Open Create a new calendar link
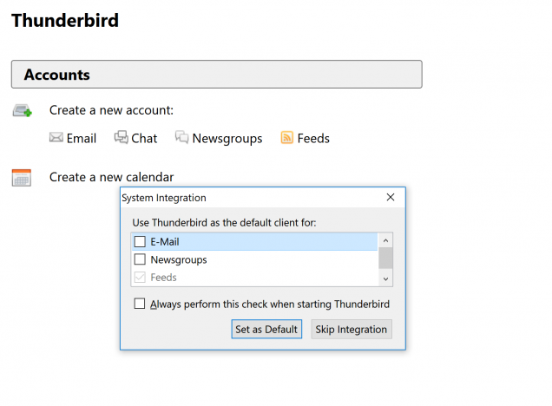Viewport: 552px width, 406px height. (111, 177)
